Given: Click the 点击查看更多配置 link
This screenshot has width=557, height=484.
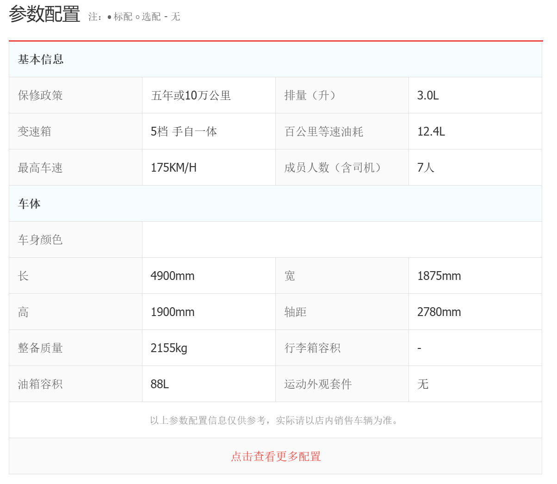Looking at the screenshot, I should pos(276,456).
